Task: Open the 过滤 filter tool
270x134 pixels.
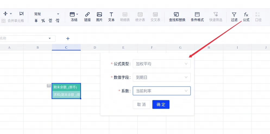Action: pyautogui.click(x=234, y=17)
